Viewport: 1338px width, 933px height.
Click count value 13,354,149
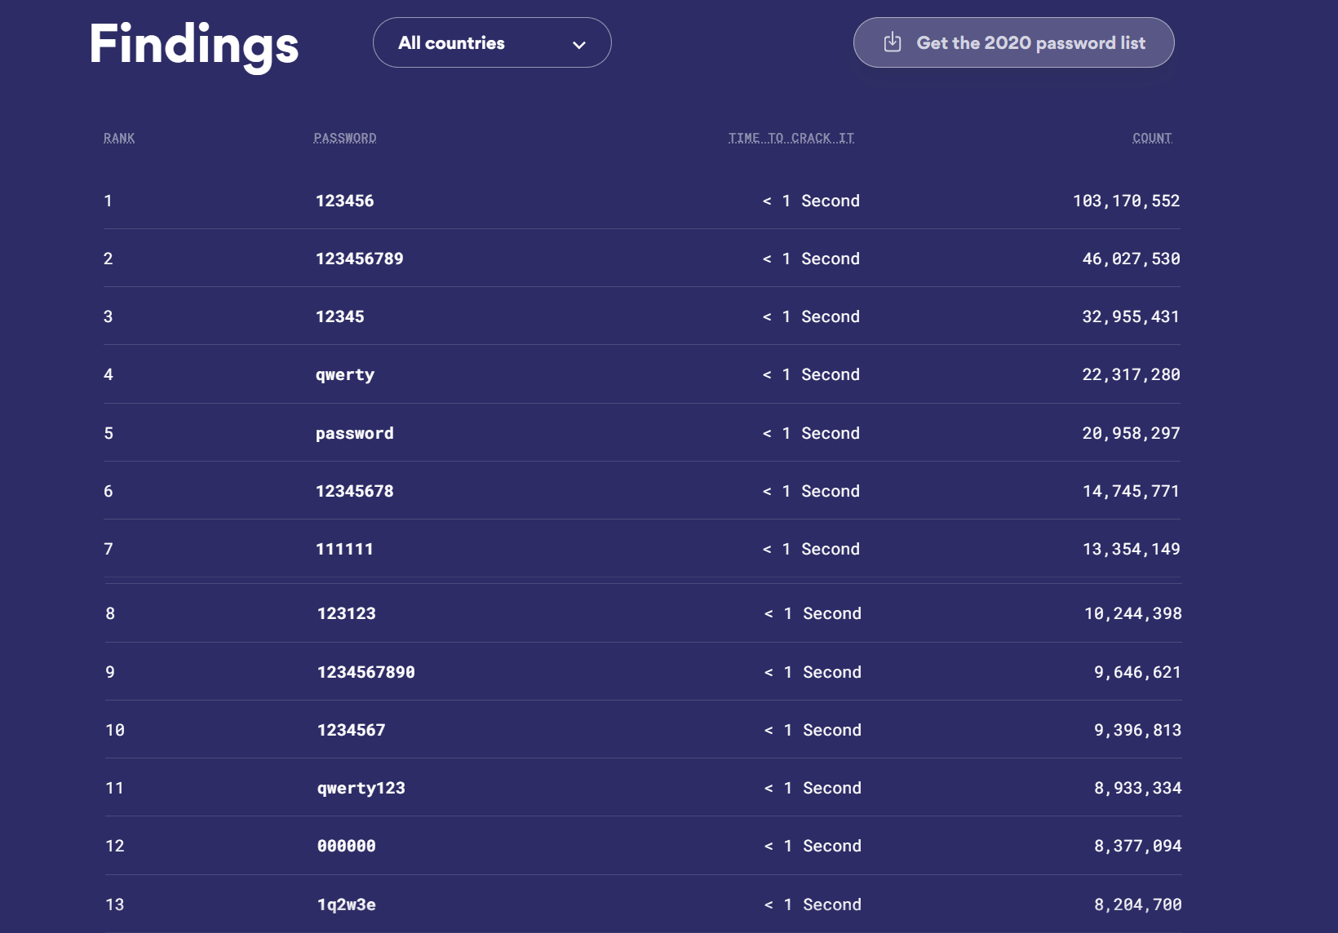(1132, 549)
